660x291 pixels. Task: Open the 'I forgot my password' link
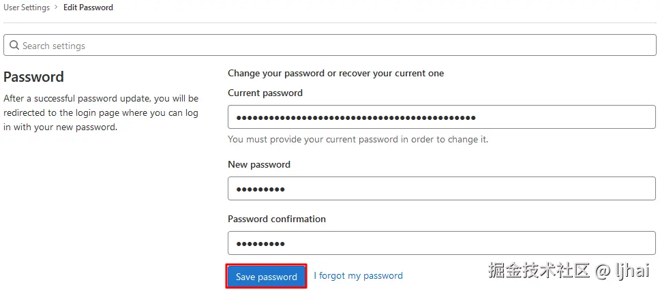coord(358,276)
